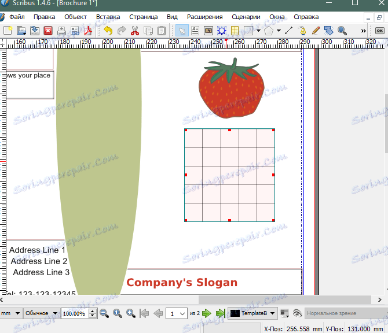This screenshot has height=333, width=388.
Task: Open the Вид menu
Action: [172, 17]
